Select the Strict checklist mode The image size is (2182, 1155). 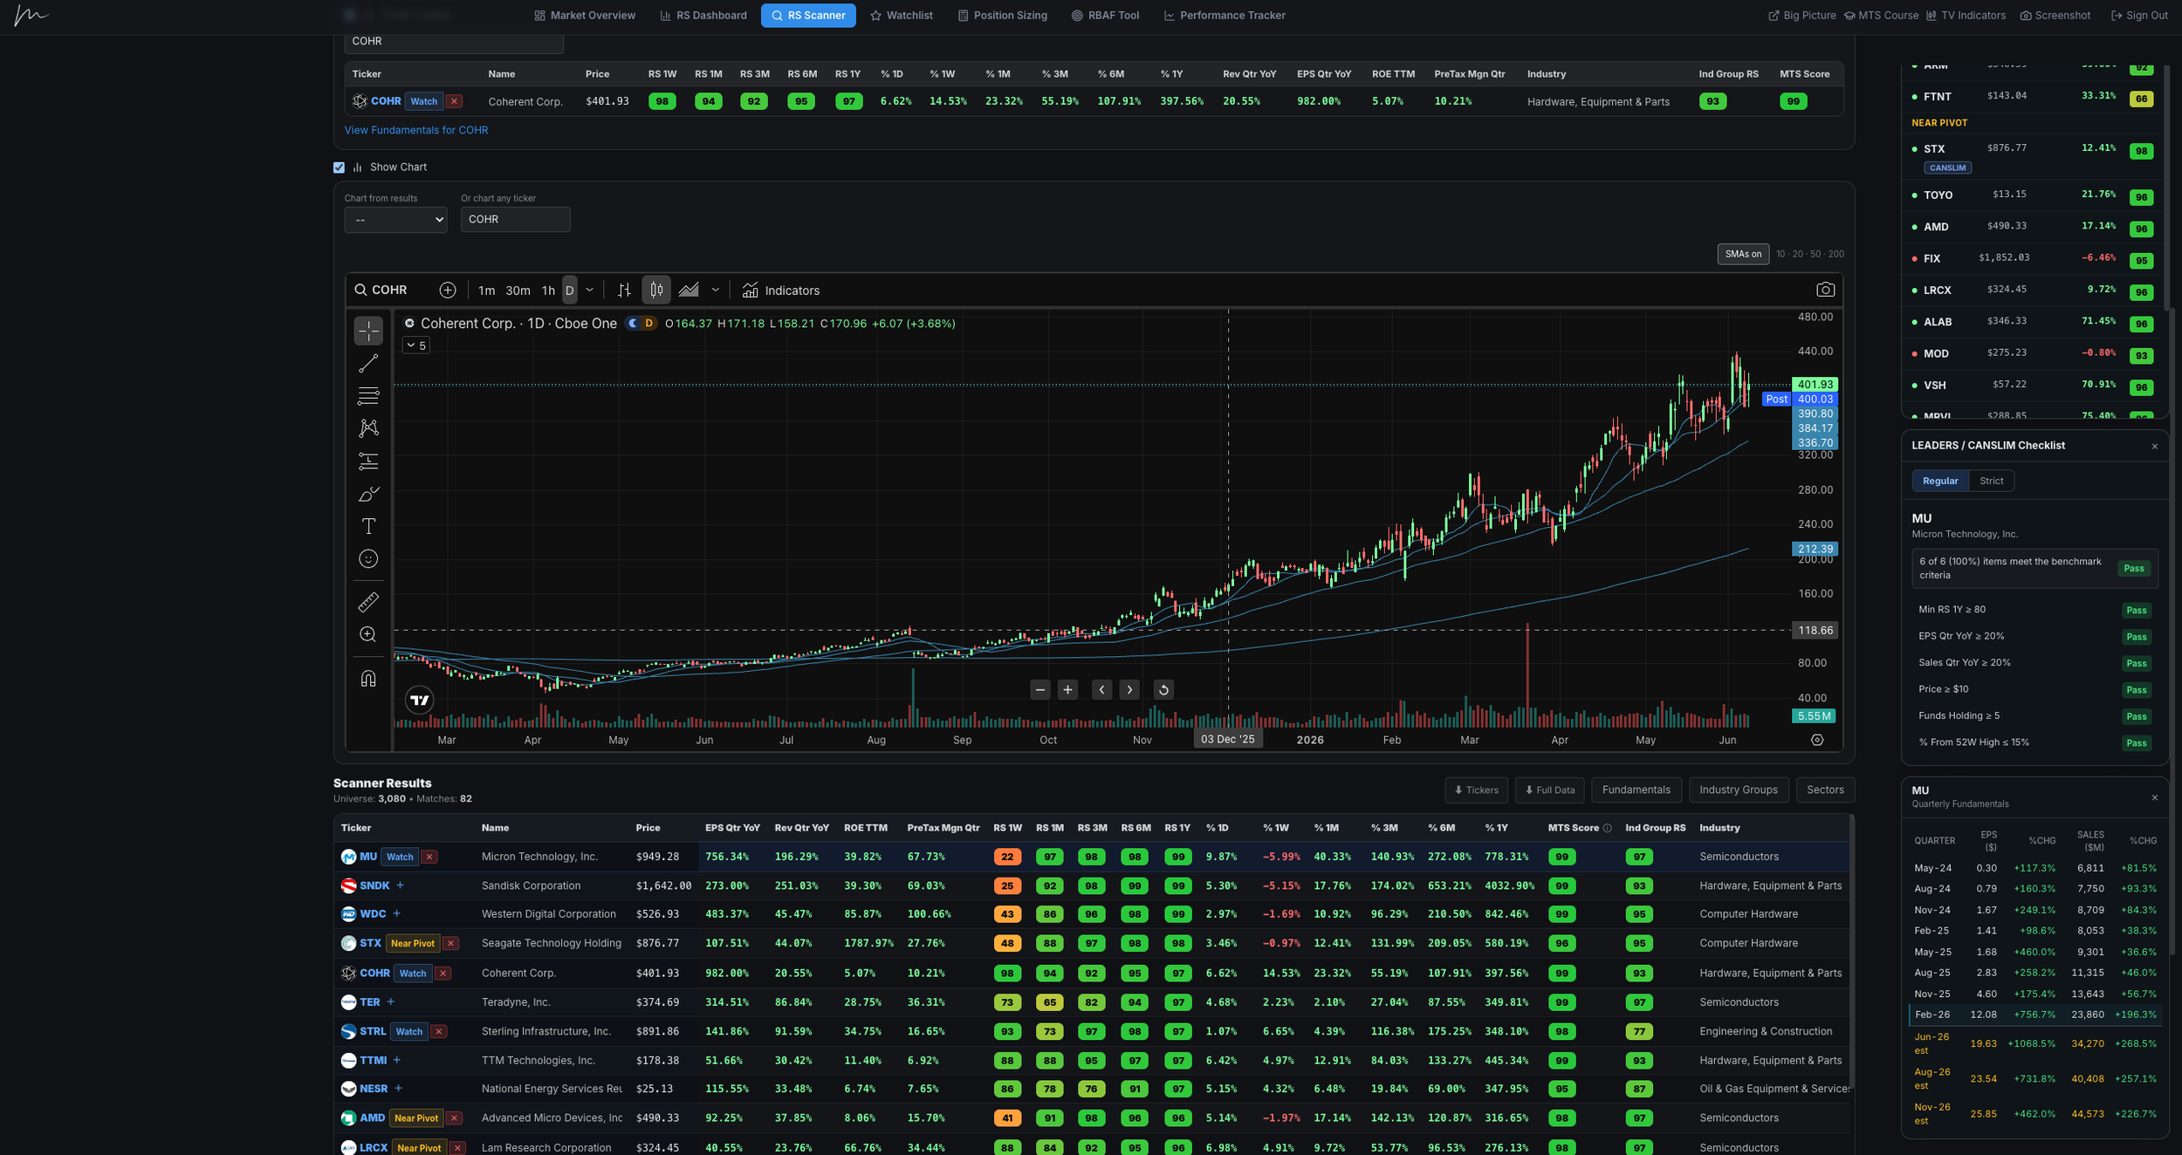coord(1991,481)
